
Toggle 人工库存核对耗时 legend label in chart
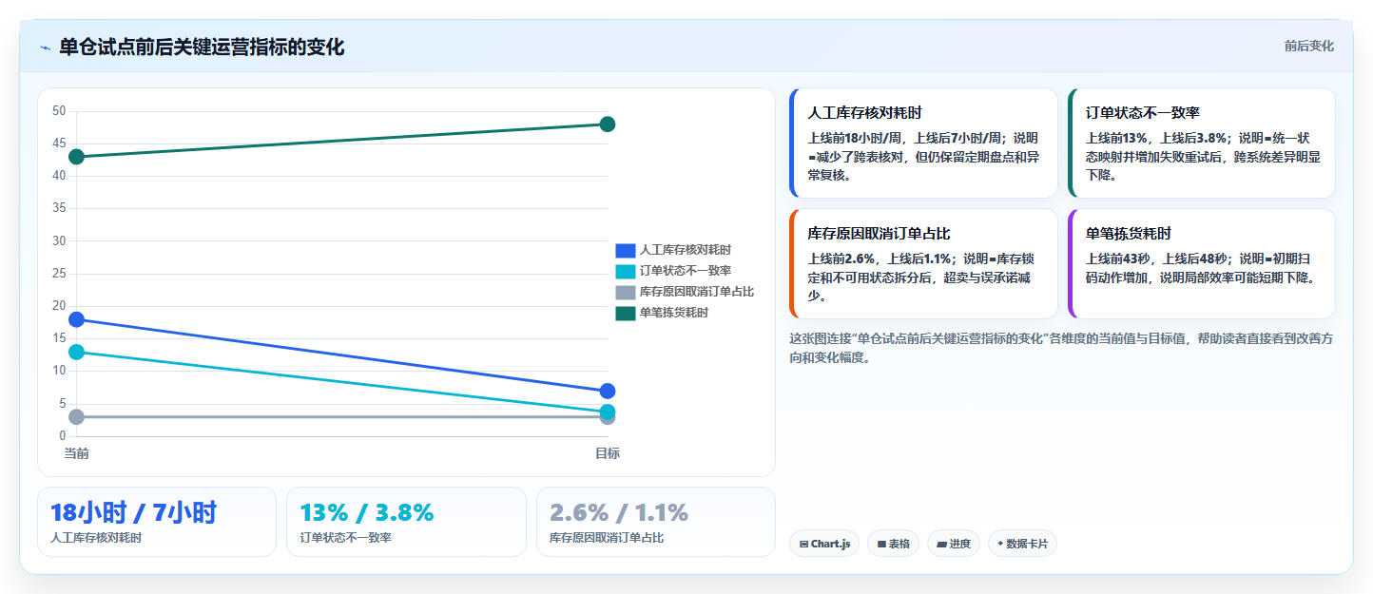point(686,250)
